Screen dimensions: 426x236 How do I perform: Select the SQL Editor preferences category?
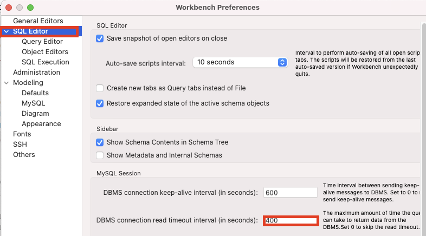(30, 31)
